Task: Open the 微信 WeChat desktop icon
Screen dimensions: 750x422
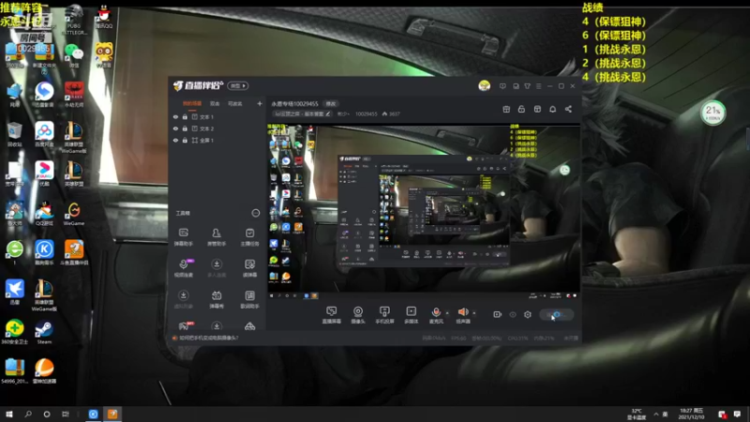Action: click(x=74, y=54)
